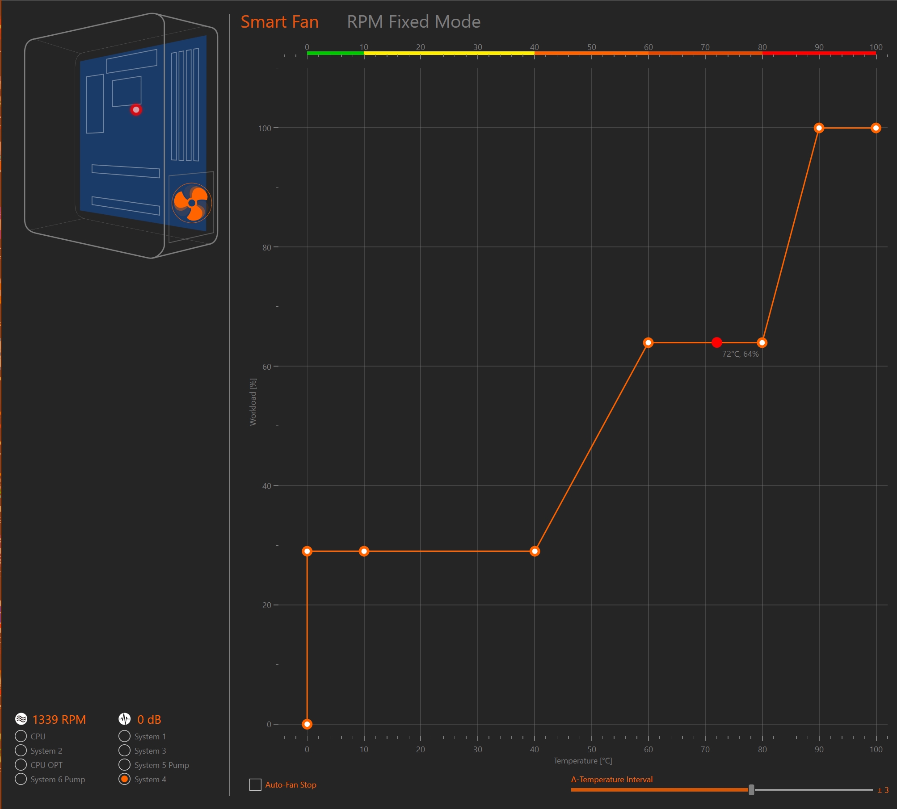Click the fan speed RPM wave icon
The height and width of the screenshot is (809, 897).
pyautogui.click(x=21, y=719)
